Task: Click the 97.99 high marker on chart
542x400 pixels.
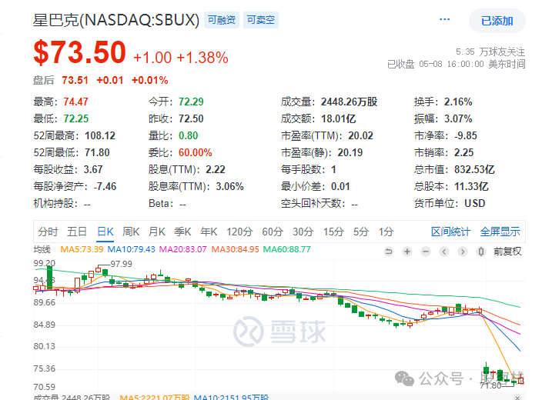Action: pyautogui.click(x=122, y=264)
